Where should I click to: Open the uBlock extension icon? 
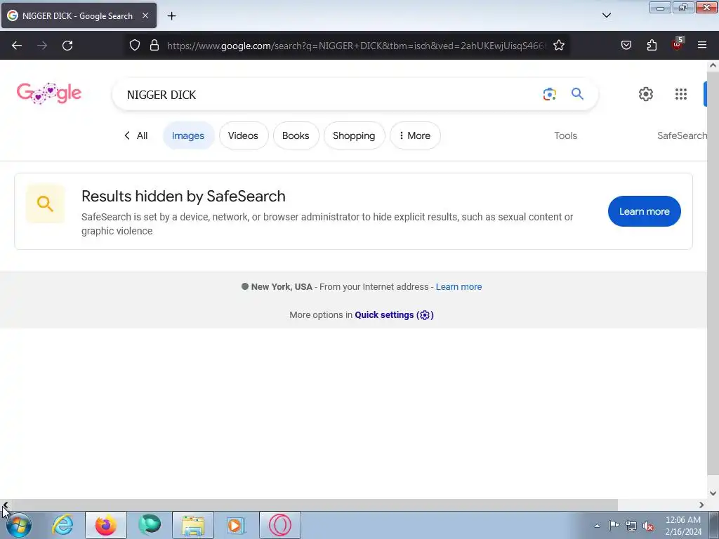[x=677, y=44]
